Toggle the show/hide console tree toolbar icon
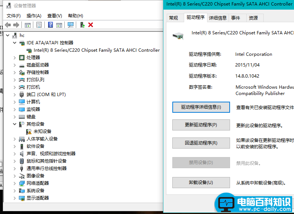The width and height of the screenshot is (294, 214). coord(28,25)
